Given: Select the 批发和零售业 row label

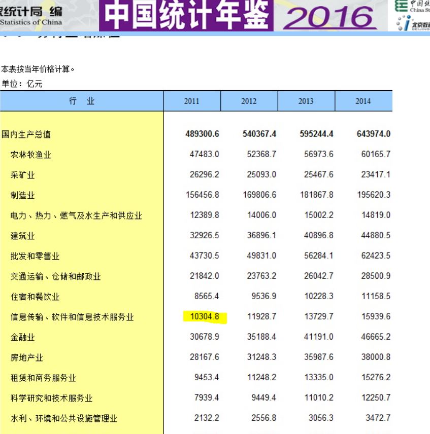Looking at the screenshot, I should click(x=35, y=256).
